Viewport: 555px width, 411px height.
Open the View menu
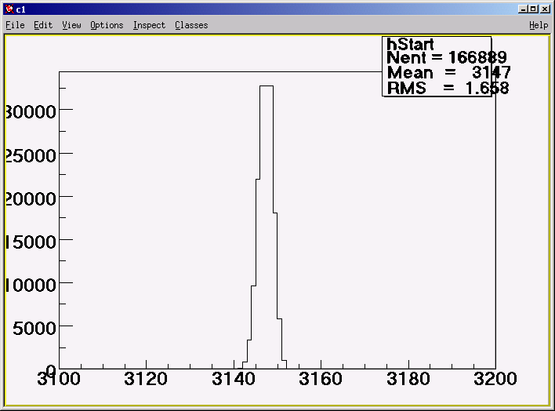[x=71, y=25]
